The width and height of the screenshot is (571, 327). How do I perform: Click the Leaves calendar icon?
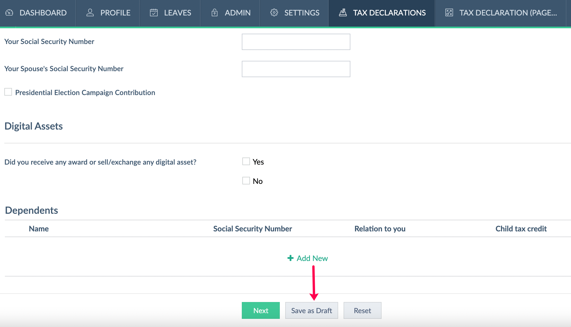(x=154, y=13)
